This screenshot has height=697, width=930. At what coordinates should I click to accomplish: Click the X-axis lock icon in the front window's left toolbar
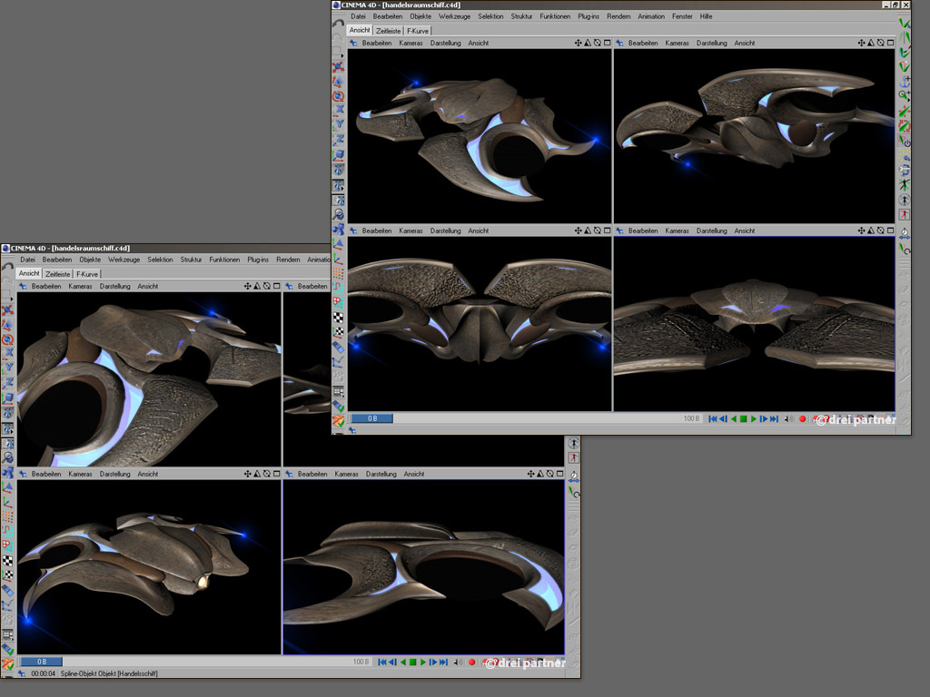tap(8, 352)
